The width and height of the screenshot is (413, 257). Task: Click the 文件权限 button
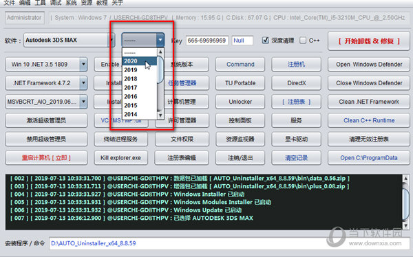pos(182,139)
